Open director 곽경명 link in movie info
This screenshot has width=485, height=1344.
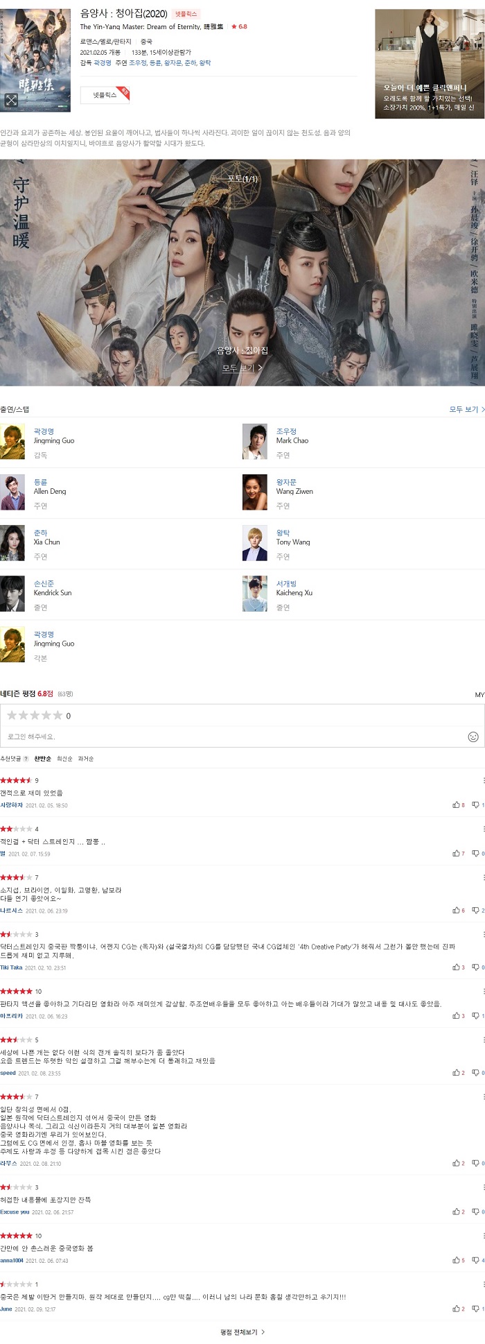pyautogui.click(x=103, y=62)
